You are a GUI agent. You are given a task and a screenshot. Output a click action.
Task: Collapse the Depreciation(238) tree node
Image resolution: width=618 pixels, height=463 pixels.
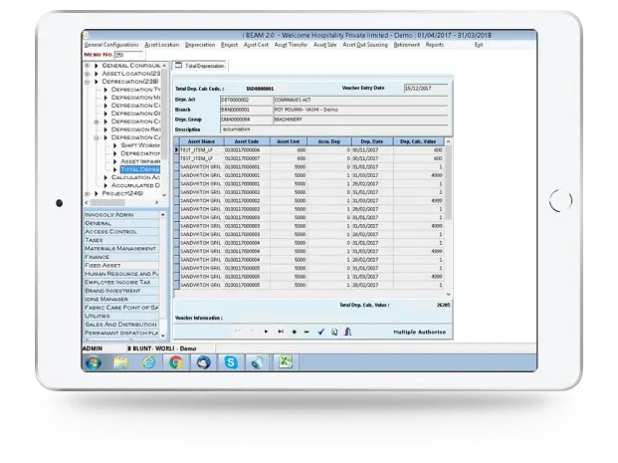point(88,82)
